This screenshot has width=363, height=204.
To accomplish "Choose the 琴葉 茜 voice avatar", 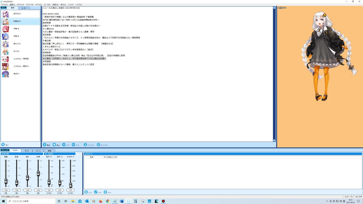I will pos(6,29).
